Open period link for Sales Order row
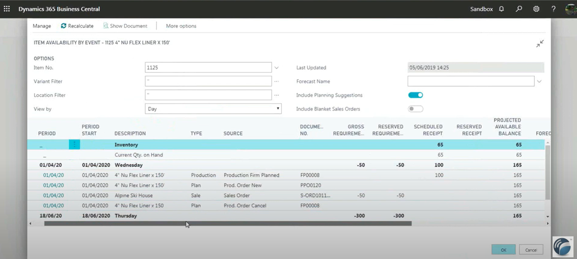 [x=54, y=195]
